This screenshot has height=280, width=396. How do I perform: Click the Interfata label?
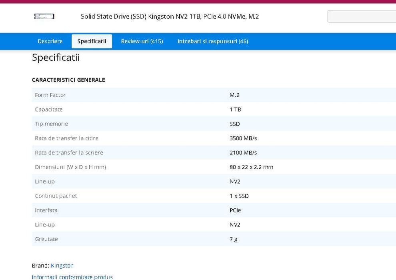point(46,210)
